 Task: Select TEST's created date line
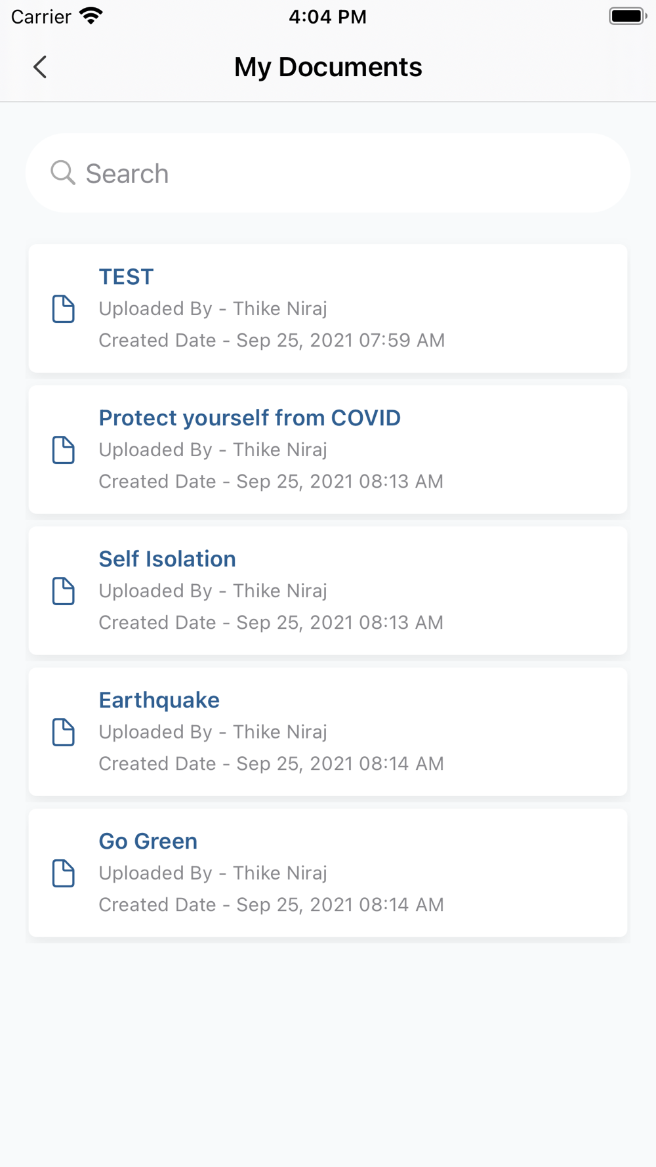272,340
